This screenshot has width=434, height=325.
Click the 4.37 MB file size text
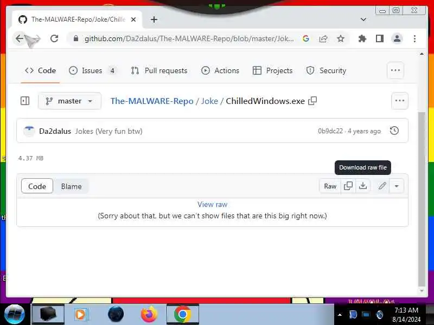[x=31, y=158]
